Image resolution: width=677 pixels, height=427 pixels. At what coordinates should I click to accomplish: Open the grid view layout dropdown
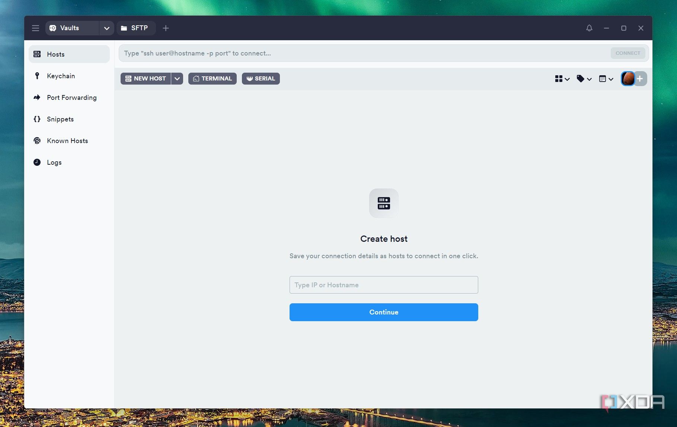coord(562,79)
